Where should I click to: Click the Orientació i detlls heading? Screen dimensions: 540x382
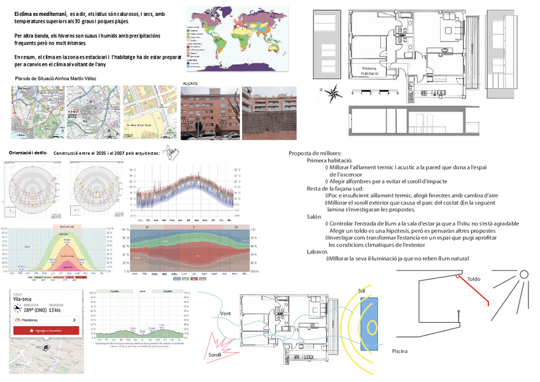28,153
